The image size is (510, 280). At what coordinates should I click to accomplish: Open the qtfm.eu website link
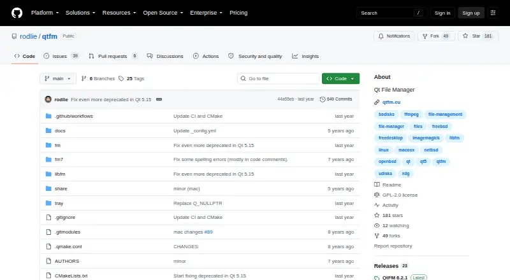(x=391, y=102)
